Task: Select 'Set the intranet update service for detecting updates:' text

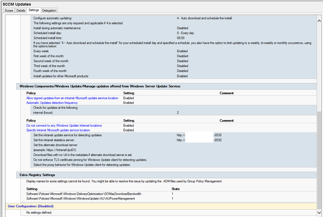Action: point(68,135)
